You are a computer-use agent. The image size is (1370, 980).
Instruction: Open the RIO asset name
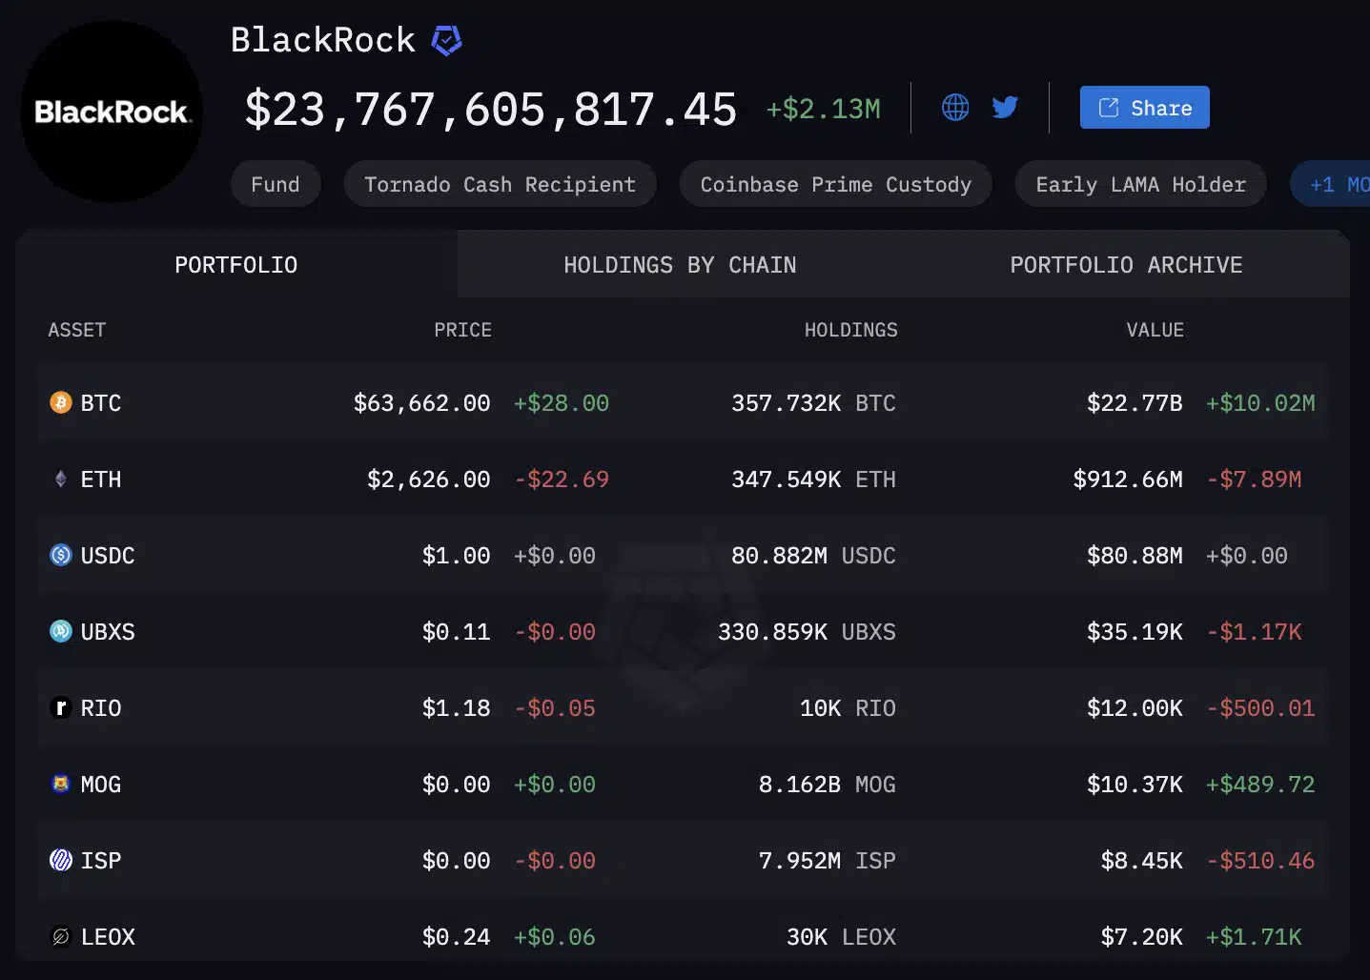(x=101, y=708)
